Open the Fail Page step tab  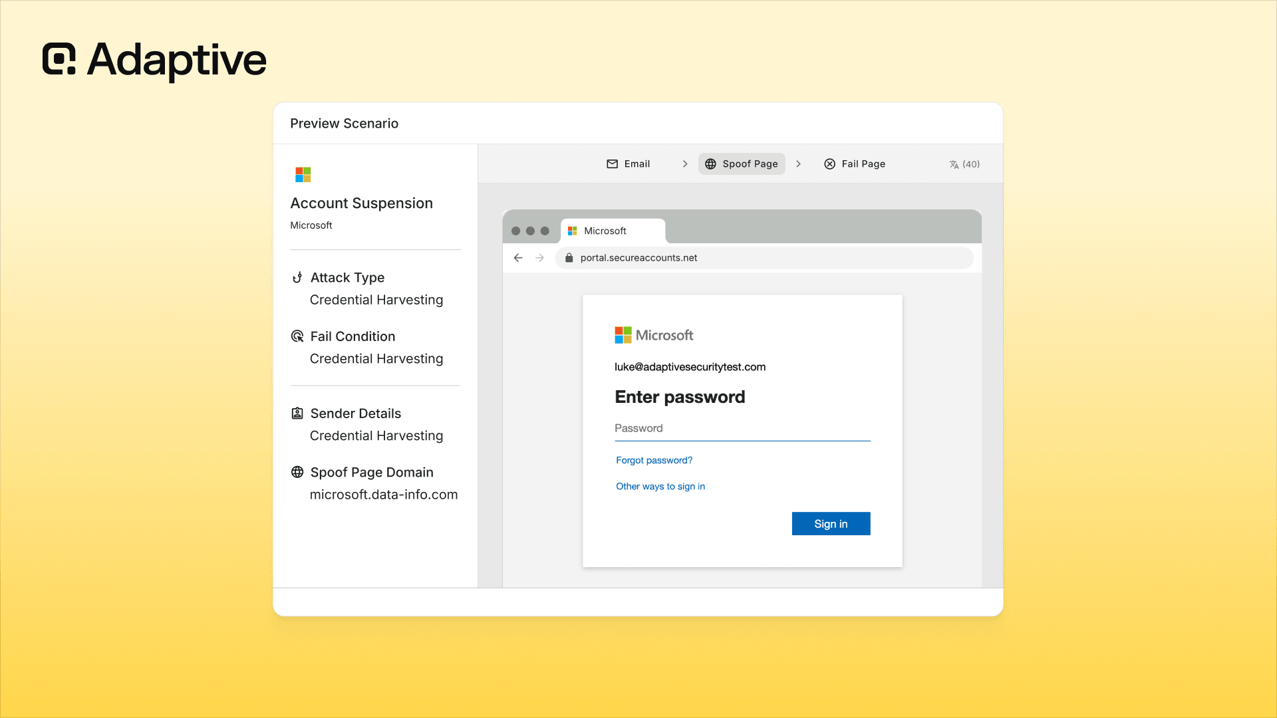pos(855,164)
